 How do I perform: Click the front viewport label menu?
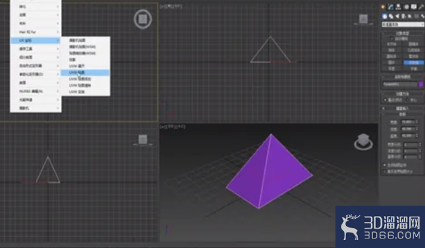tap(171, 6)
